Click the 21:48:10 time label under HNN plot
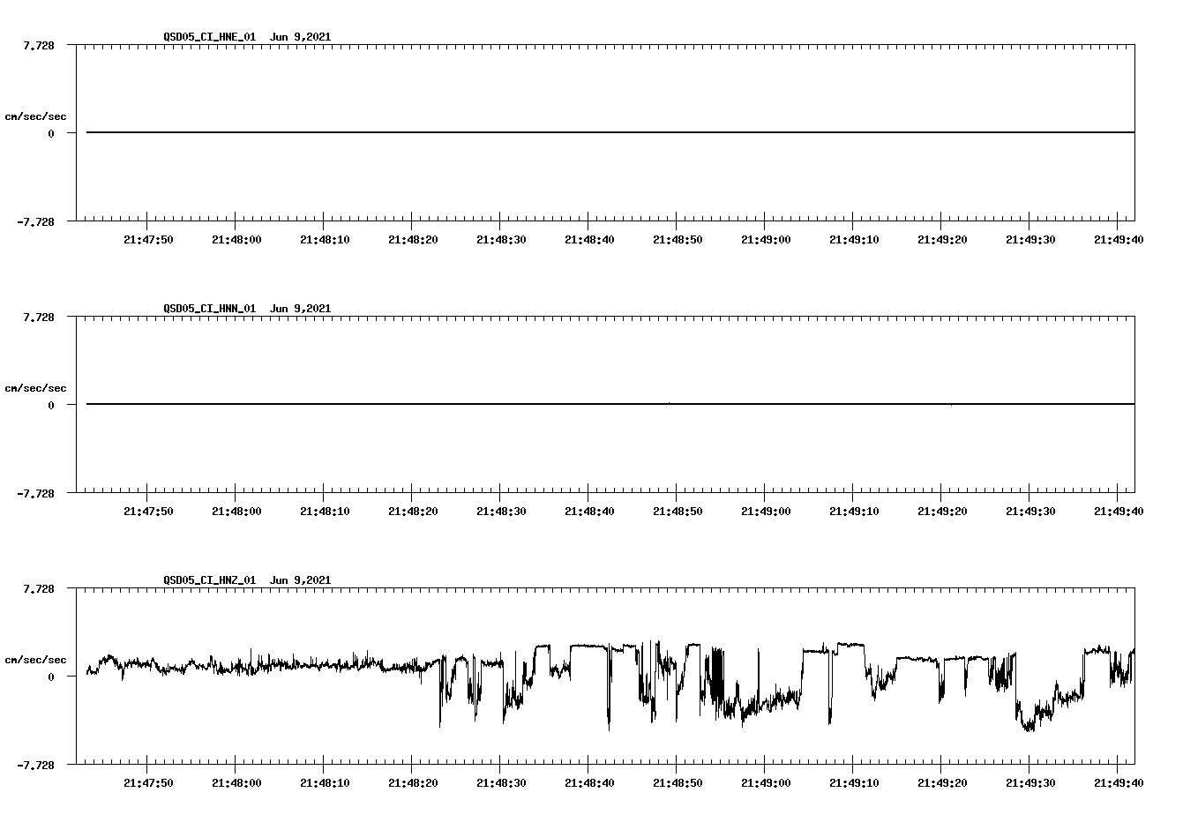1198x815 pixels. [325, 512]
